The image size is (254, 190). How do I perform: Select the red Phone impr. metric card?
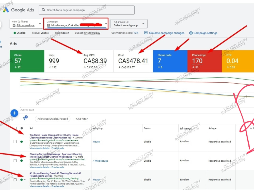pos(204,61)
